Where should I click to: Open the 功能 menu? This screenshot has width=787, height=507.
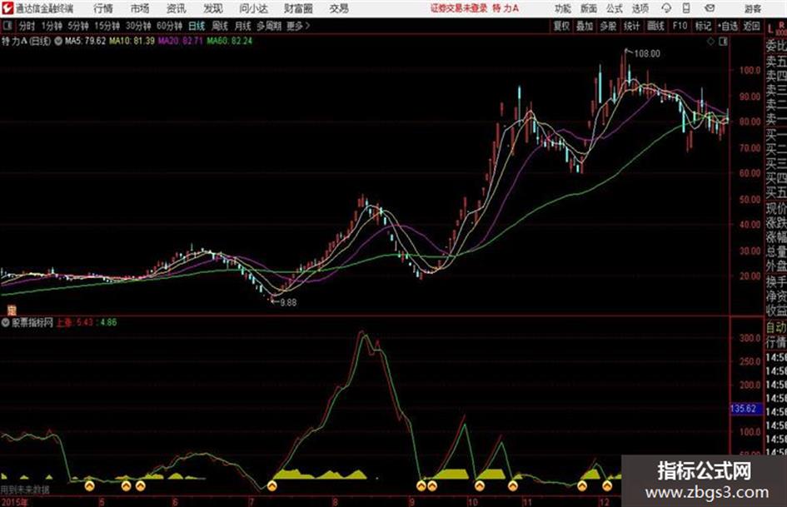(563, 8)
